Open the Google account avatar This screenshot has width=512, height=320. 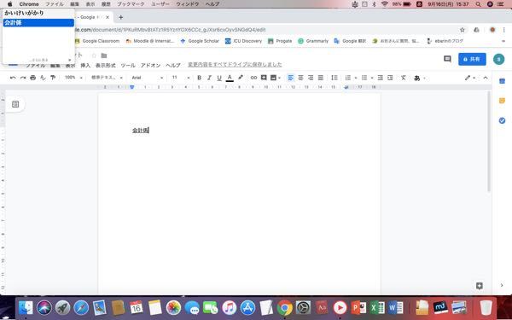[x=498, y=59]
